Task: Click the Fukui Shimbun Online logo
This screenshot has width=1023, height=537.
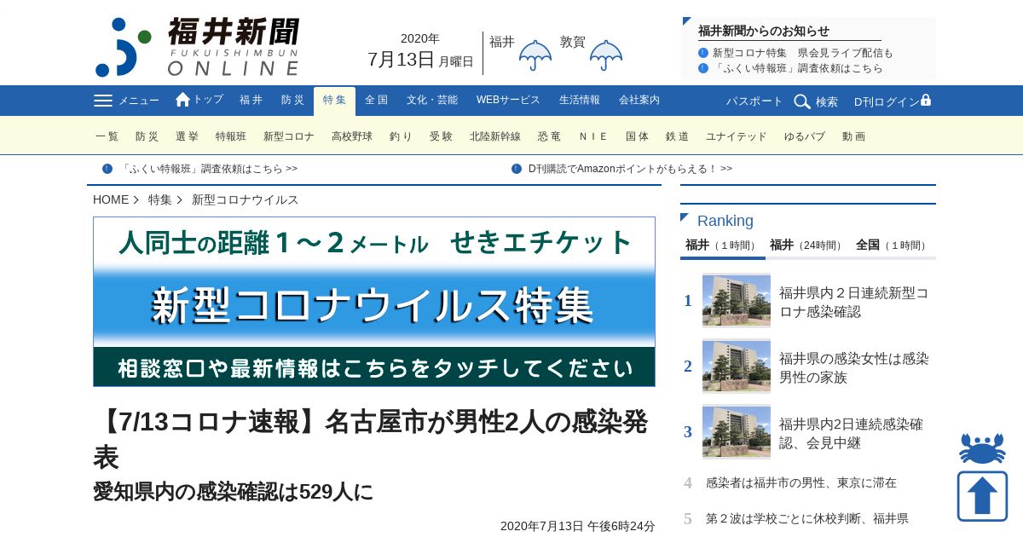Action: [x=198, y=47]
